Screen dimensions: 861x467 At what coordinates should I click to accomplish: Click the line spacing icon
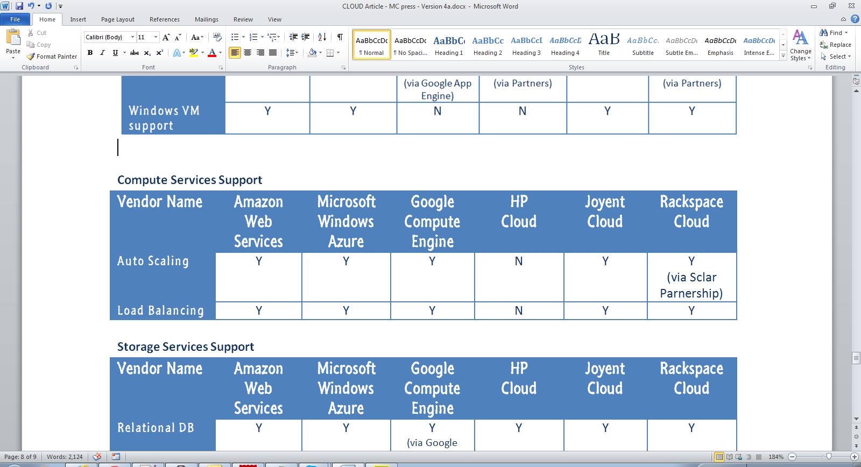click(x=290, y=53)
